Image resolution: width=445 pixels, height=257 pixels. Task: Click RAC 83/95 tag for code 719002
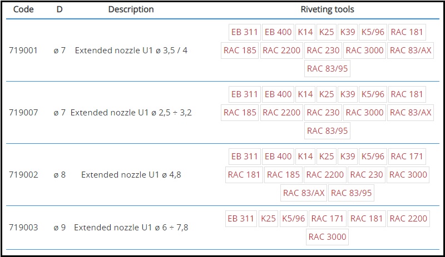click(x=351, y=193)
